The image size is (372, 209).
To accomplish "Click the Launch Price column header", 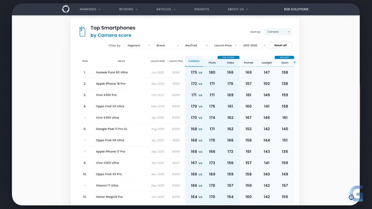I will click(x=176, y=61).
